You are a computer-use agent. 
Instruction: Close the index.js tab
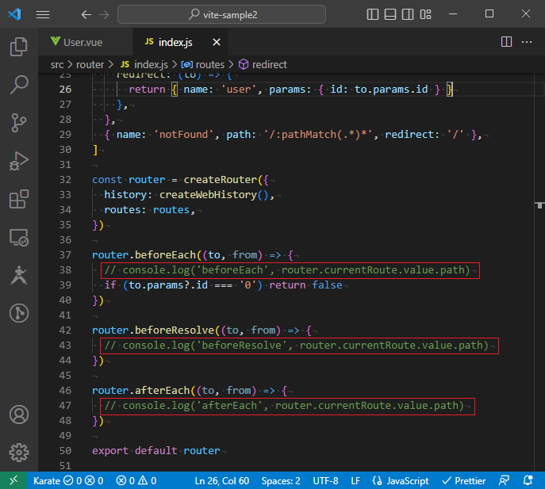click(x=217, y=42)
